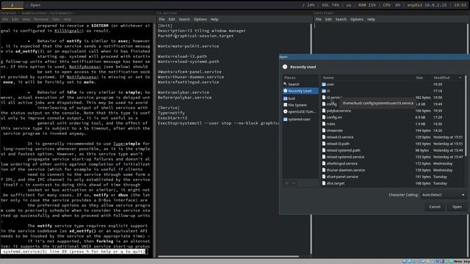The width and height of the screenshot is (470, 264).
Task: Open the Search menu in the i3.service editor
Action: 184,19
